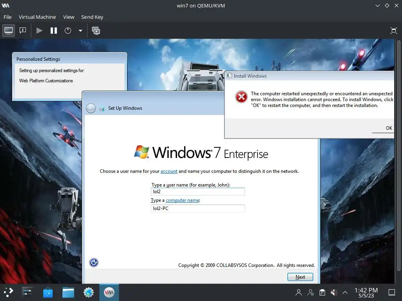Focus the user name field containing lol2
The image size is (402, 301).
point(198,192)
